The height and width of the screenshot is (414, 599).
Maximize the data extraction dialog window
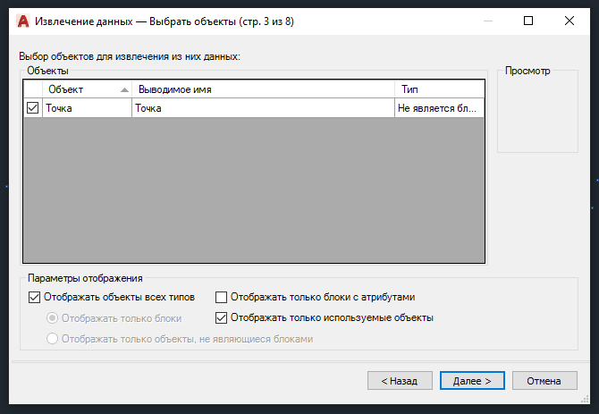click(527, 20)
